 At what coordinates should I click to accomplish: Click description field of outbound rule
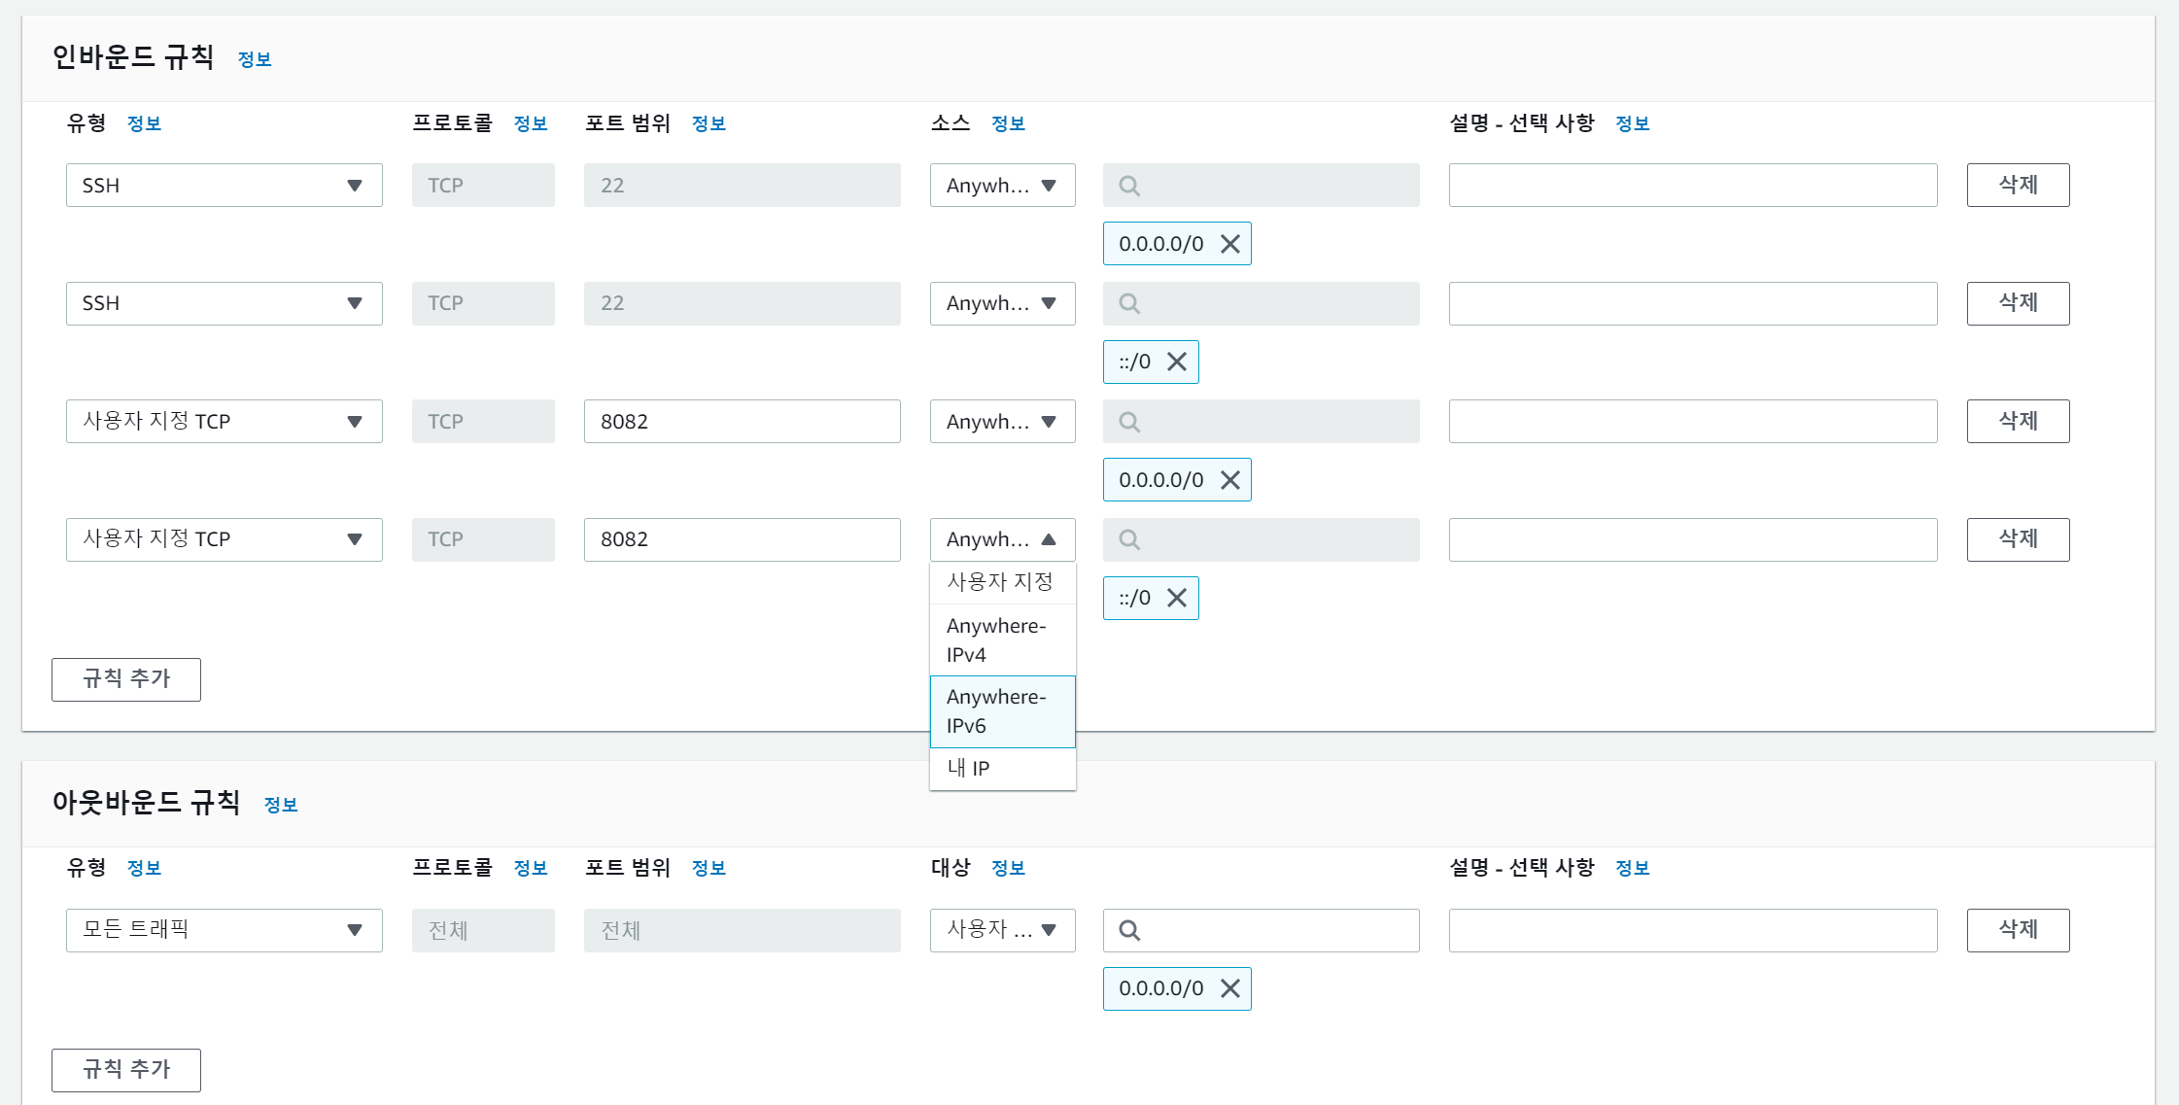click(x=1692, y=930)
